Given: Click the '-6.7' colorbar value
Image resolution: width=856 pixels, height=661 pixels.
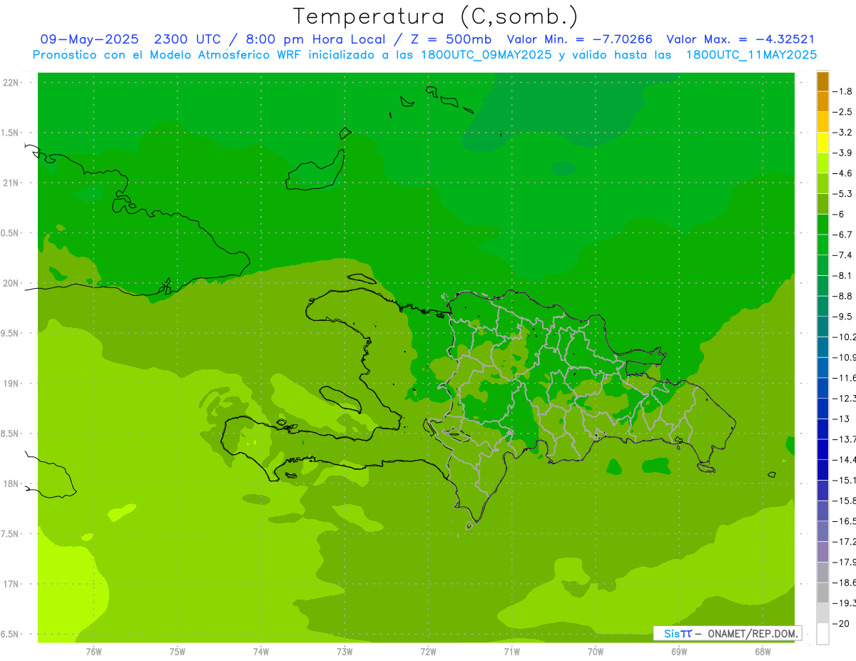Looking at the screenshot, I should point(842,235).
